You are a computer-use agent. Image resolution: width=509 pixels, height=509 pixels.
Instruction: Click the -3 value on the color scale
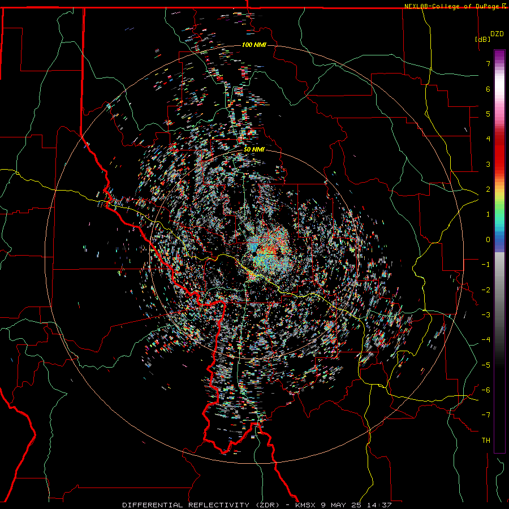[486, 315]
